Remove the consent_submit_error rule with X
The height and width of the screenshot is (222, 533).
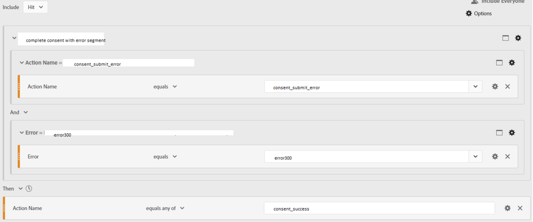point(507,86)
